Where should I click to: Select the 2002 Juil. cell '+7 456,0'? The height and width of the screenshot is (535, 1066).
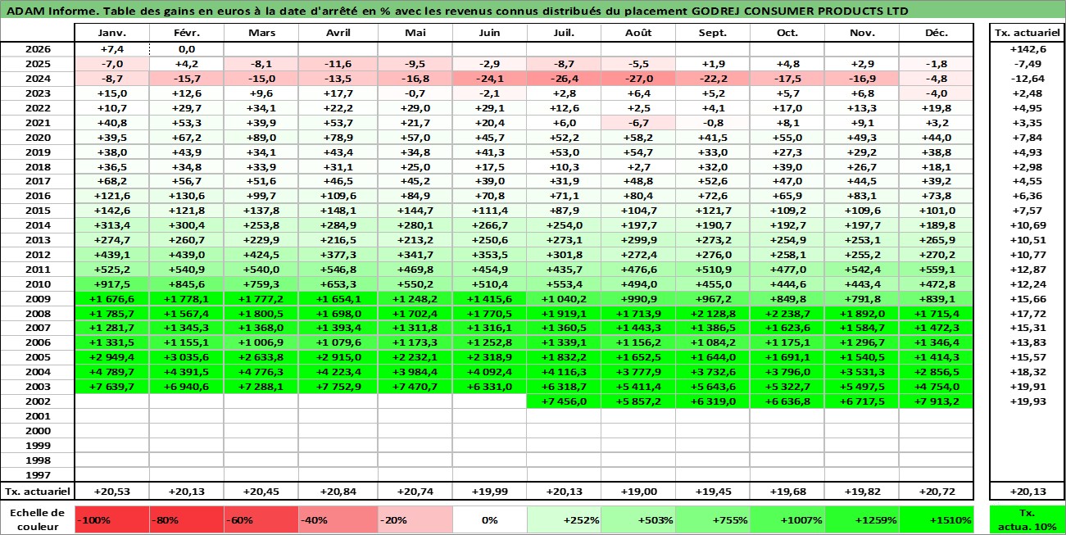coord(564,401)
